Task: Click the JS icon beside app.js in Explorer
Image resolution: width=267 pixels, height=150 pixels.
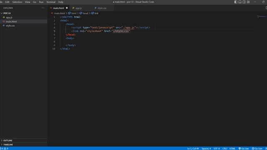Action: coord(4,17)
